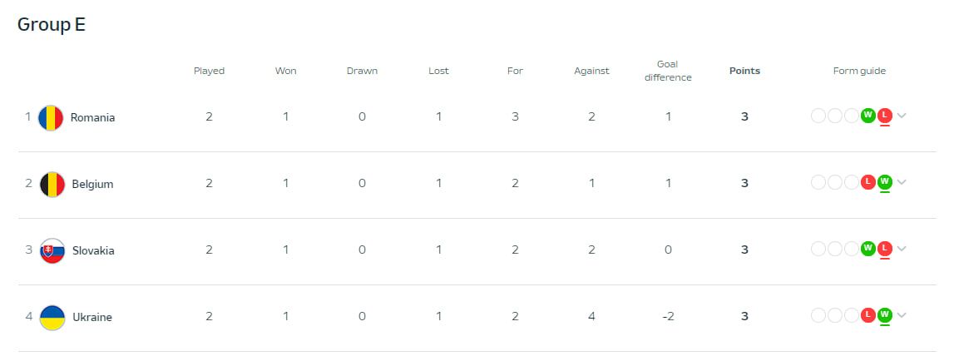The height and width of the screenshot is (356, 954).
Task: Click Romania's red L form badge
Action: (x=885, y=116)
